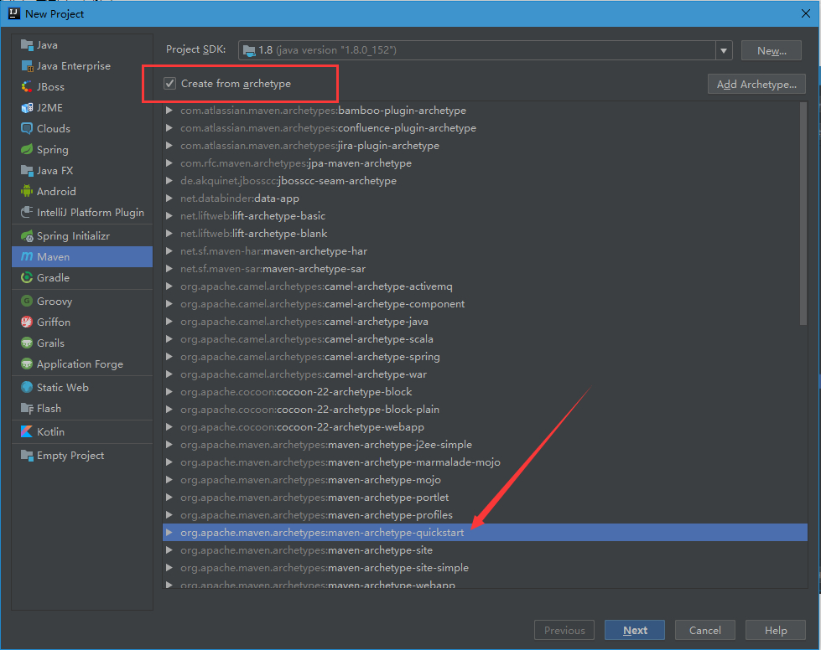Choose Spring Initializr project type
The height and width of the screenshot is (650, 821).
[82, 236]
